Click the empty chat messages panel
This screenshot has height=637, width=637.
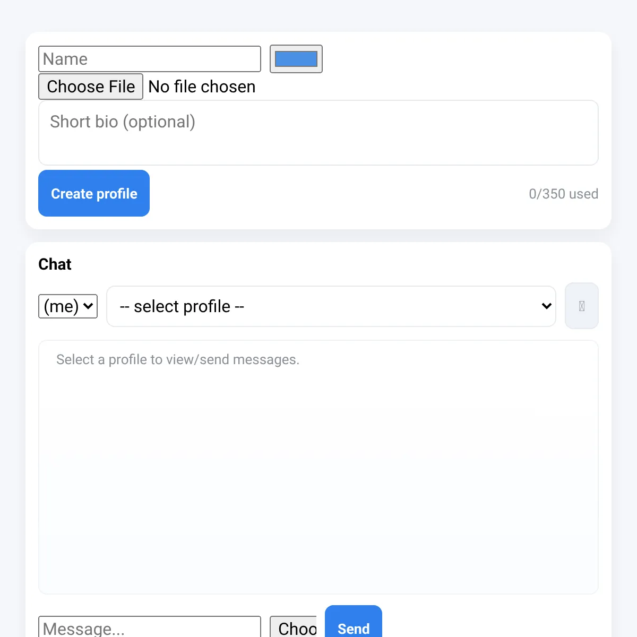pyautogui.click(x=318, y=467)
